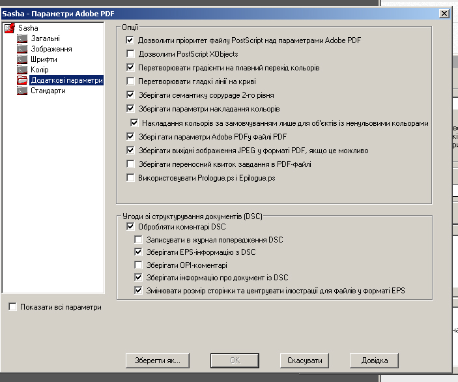Close the Параметри Adobe PDF dialog

tap(444, 13)
